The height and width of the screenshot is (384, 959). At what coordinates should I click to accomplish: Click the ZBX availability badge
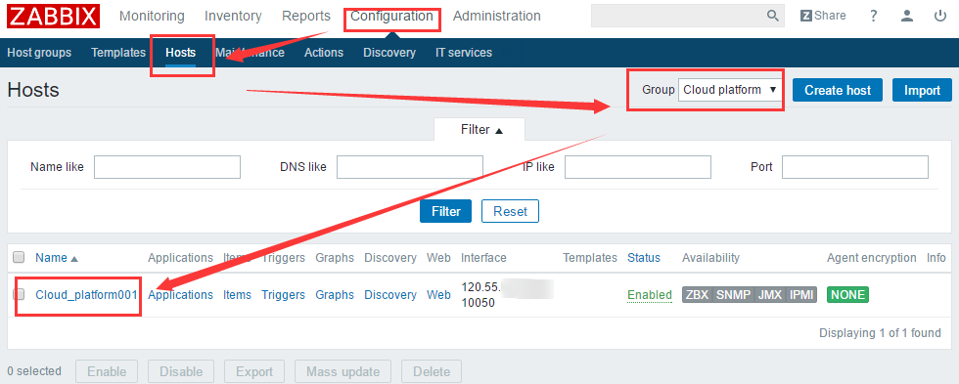click(697, 295)
